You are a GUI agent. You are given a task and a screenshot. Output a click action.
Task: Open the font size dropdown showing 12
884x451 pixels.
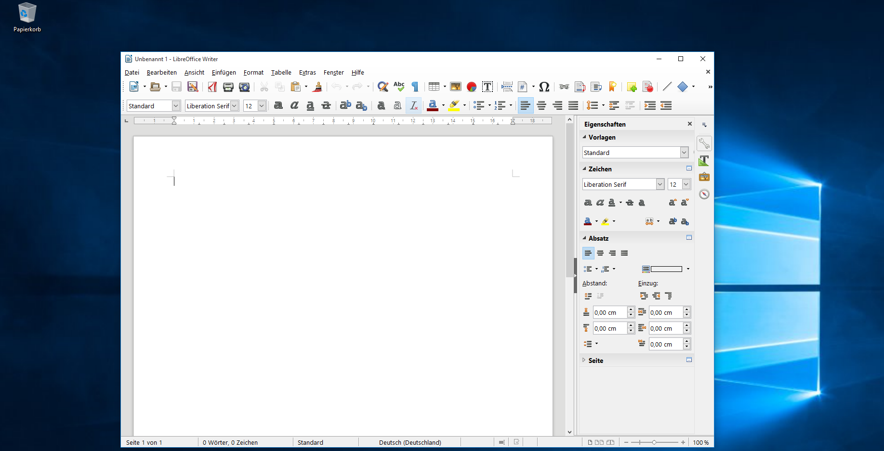click(261, 105)
